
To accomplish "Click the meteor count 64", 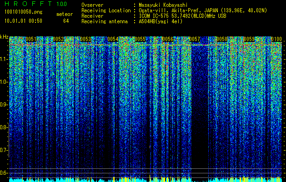I will [66, 21].
